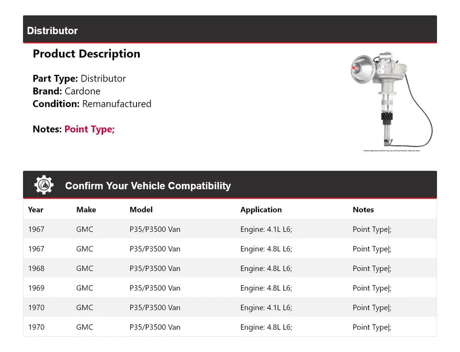Select "Engine: 4.1L L6;" in the 1967 row

(266, 229)
